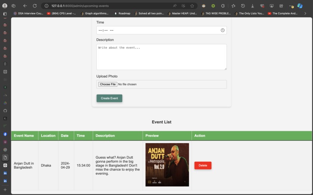The height and width of the screenshot is (195, 313).
Task: Open the Roadmap bookmark
Action: pos(122,13)
